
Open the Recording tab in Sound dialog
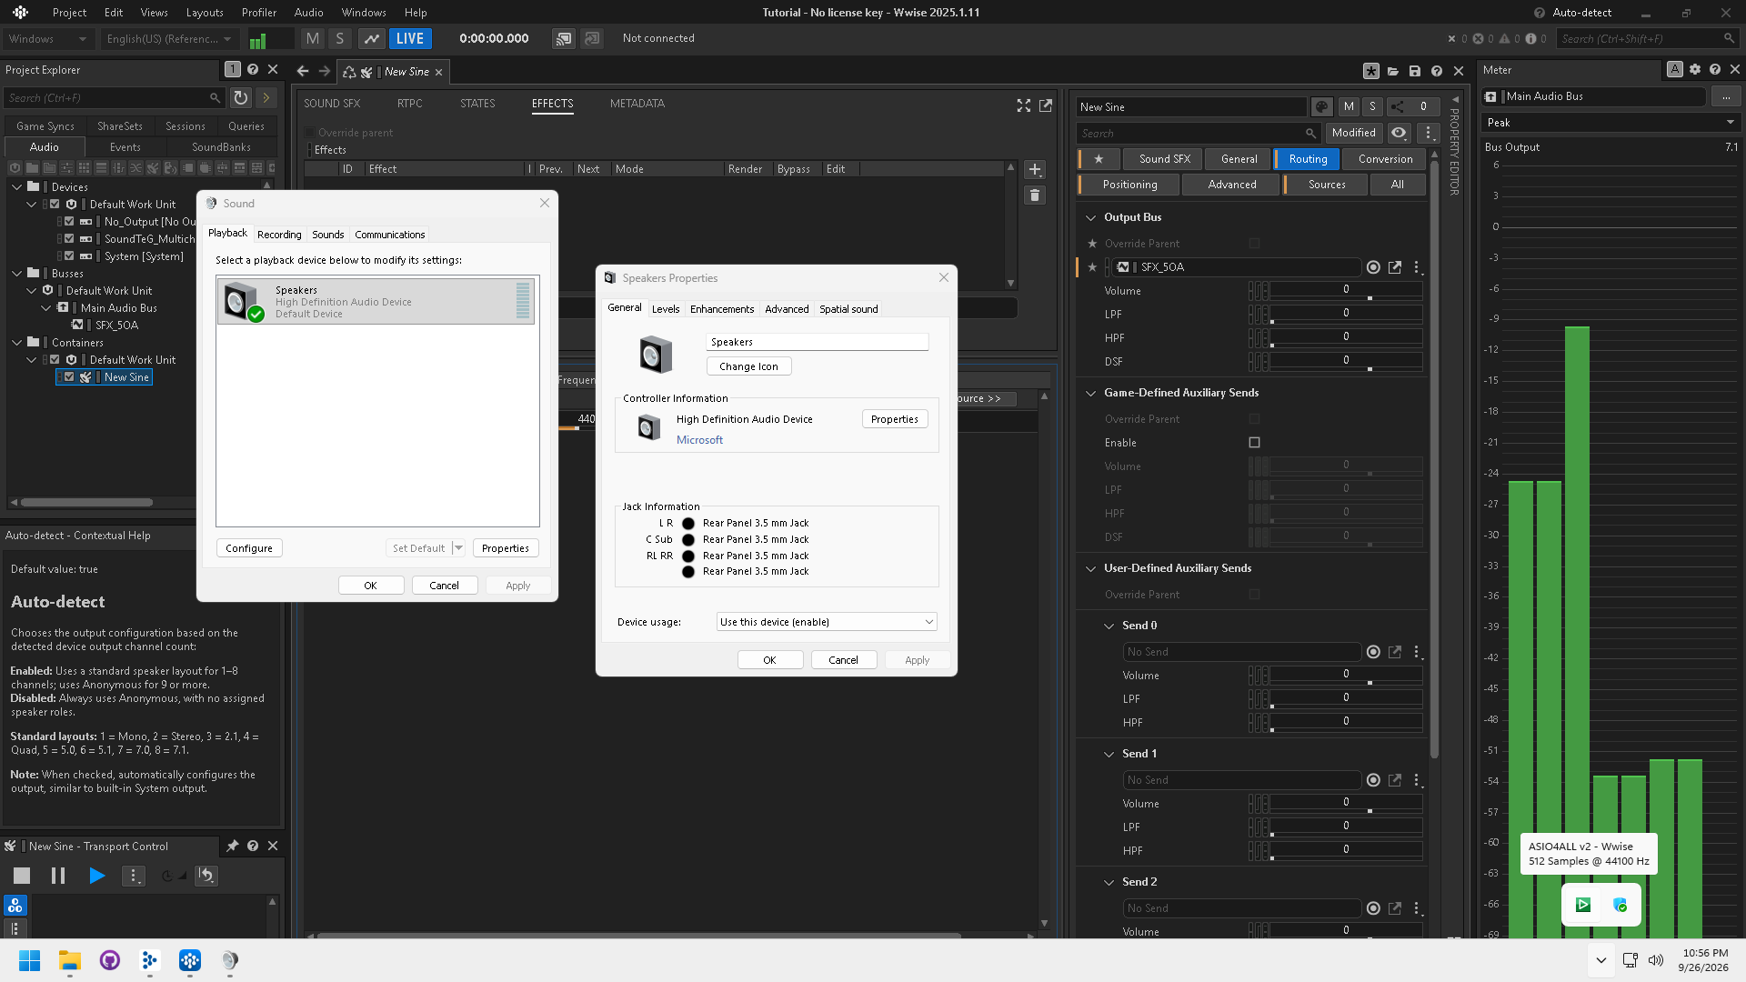(279, 235)
